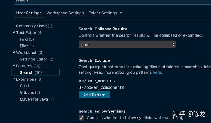
Task: Click the Add Pattern button
Action: [94, 95]
